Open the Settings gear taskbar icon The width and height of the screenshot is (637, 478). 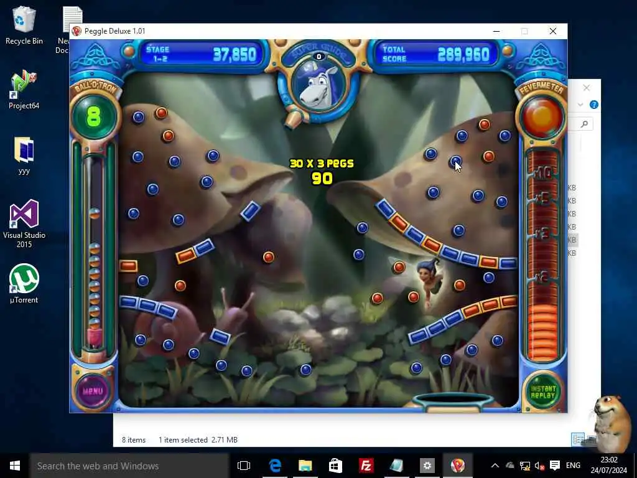tap(427, 466)
